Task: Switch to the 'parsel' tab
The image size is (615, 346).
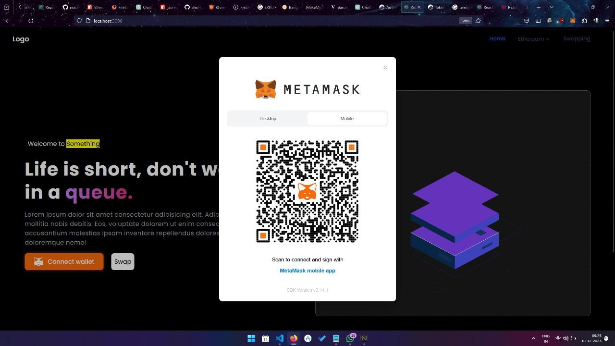Action: click(339, 7)
